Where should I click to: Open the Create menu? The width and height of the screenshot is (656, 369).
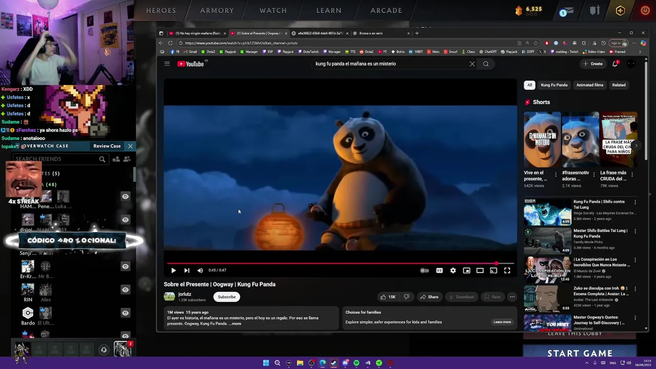click(592, 64)
